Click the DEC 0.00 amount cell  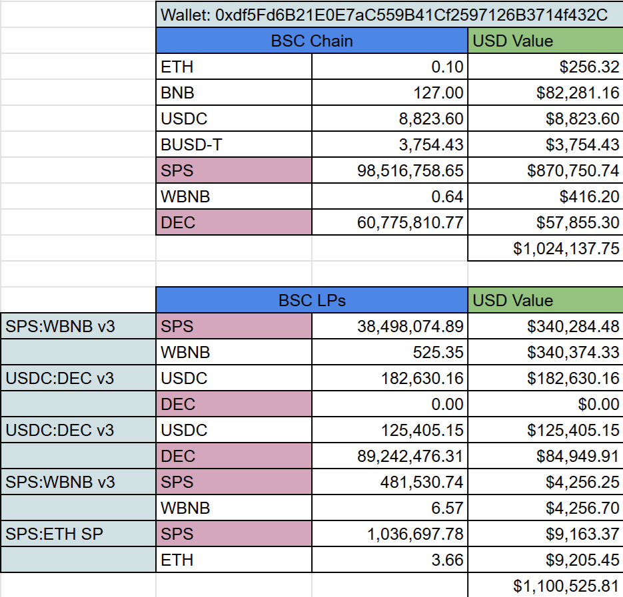click(390, 404)
